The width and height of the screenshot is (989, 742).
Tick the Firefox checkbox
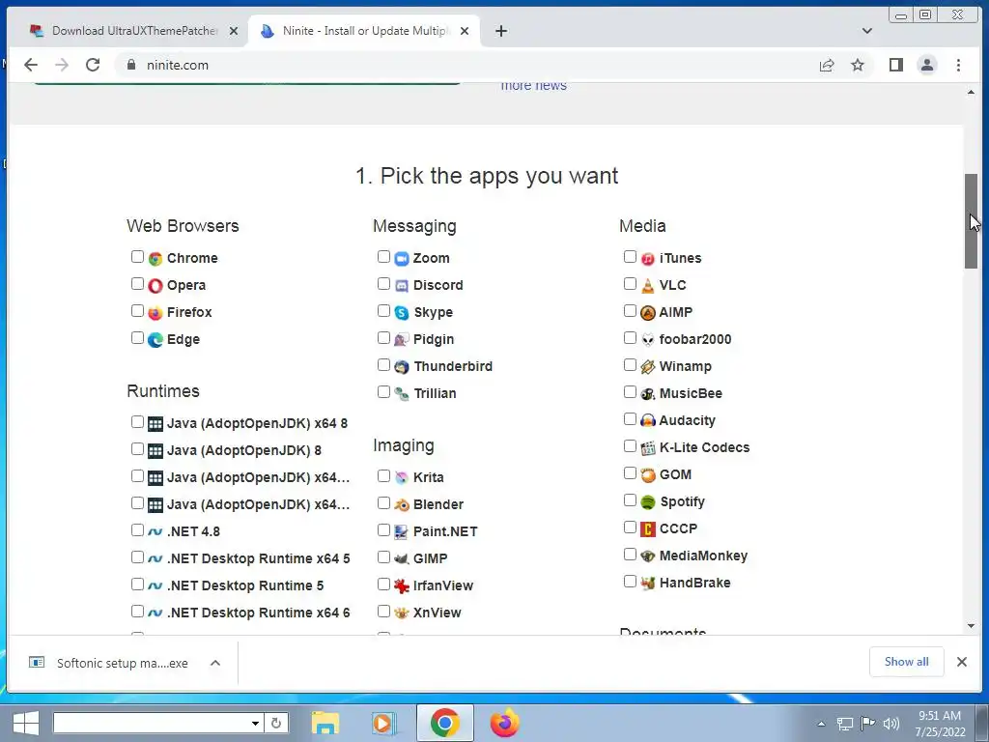[137, 311]
